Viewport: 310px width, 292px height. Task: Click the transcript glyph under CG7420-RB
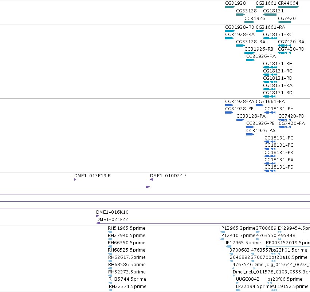click(284, 53)
